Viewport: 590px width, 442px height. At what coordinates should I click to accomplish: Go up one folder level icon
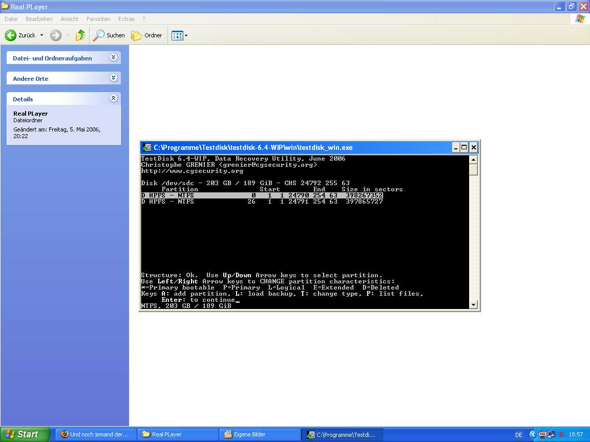(x=80, y=35)
